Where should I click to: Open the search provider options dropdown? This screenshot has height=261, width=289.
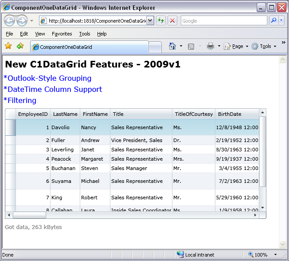click(281, 20)
